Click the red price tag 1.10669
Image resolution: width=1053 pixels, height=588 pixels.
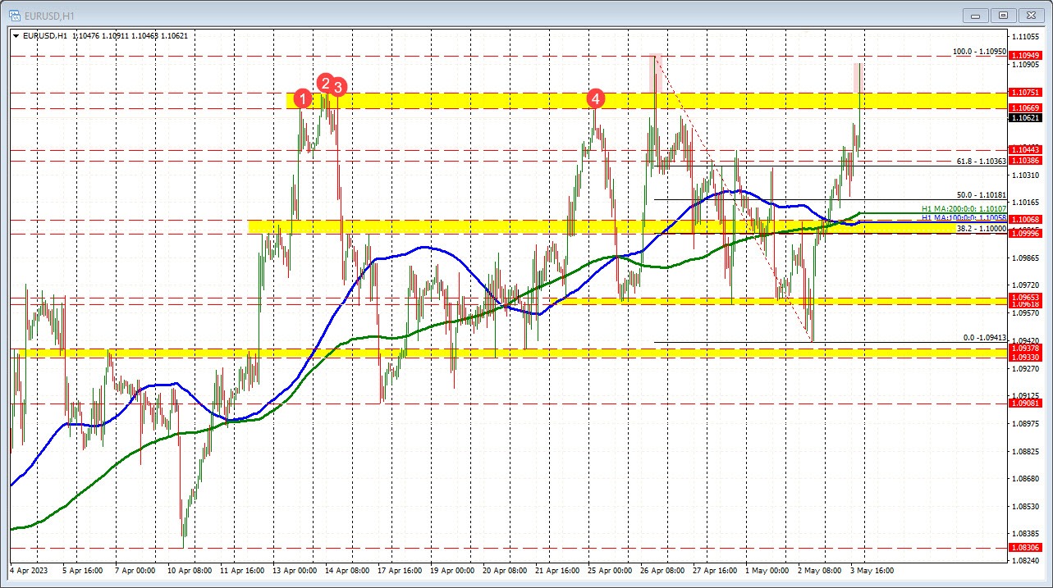(x=1028, y=108)
